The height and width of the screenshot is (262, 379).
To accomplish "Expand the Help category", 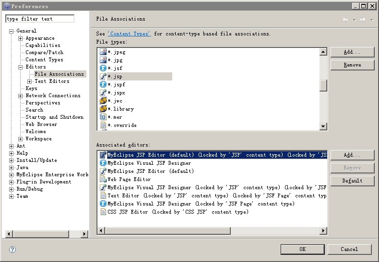I will coord(11,153).
